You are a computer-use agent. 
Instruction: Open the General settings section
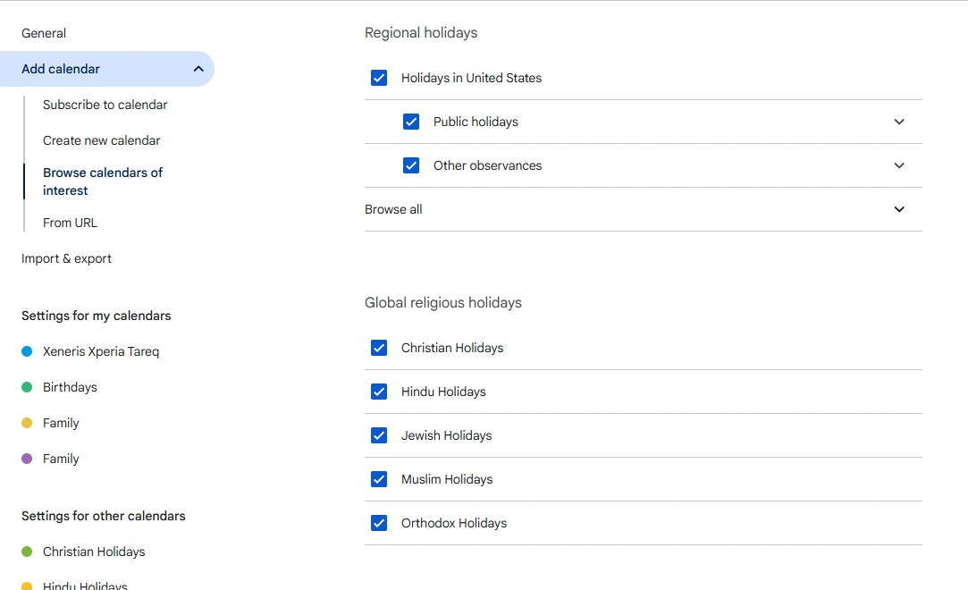point(44,33)
